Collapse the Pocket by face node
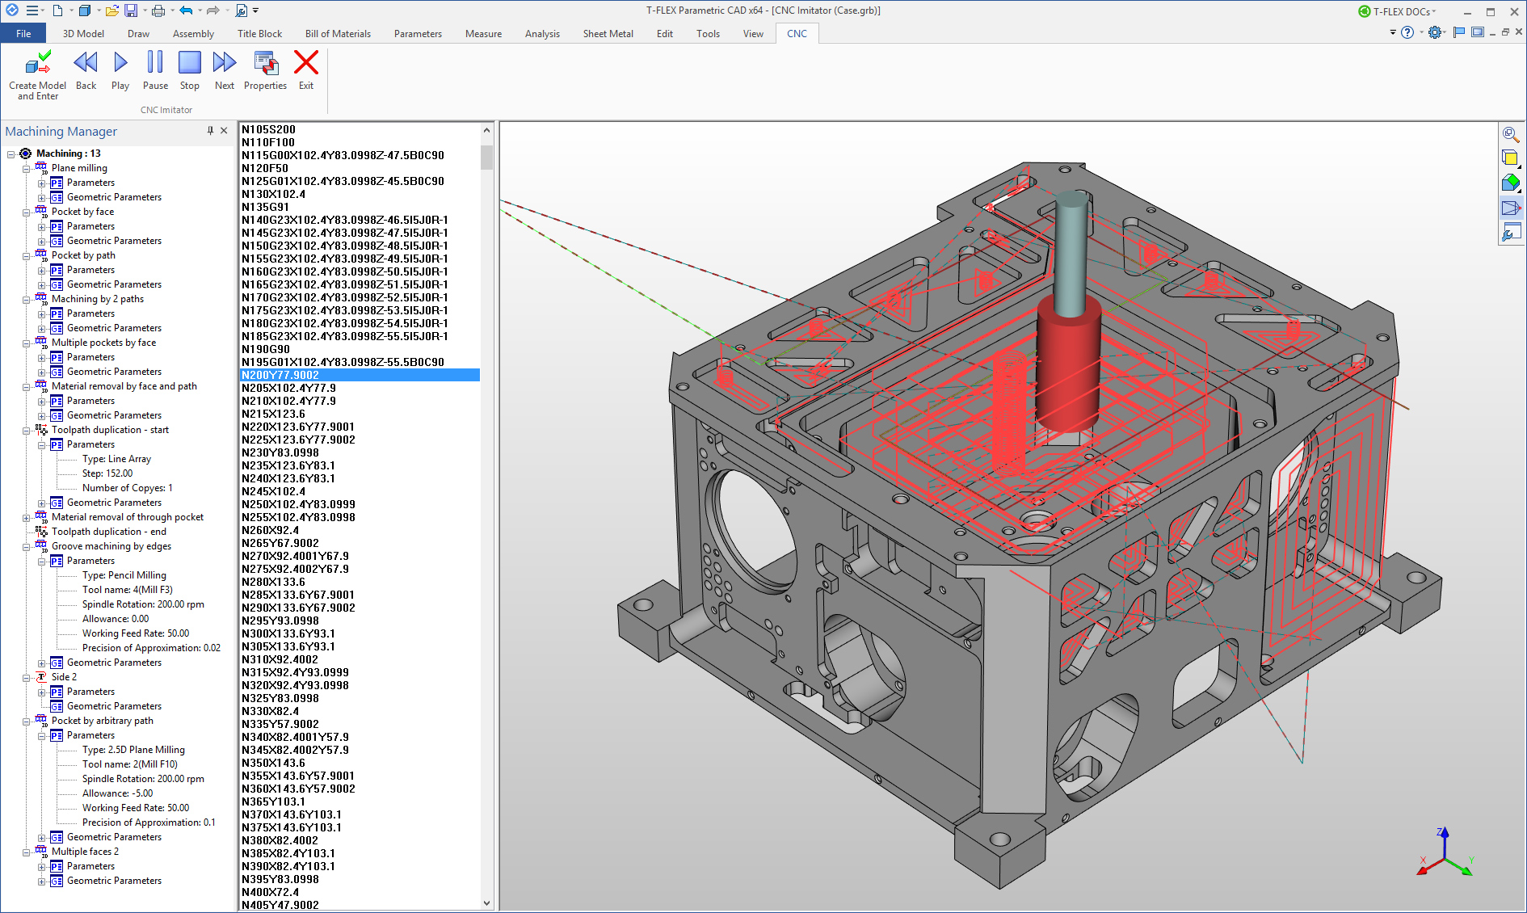The height and width of the screenshot is (913, 1527). 26,212
